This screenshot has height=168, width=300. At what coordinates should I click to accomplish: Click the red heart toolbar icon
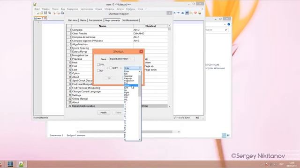[x=195, y=13]
